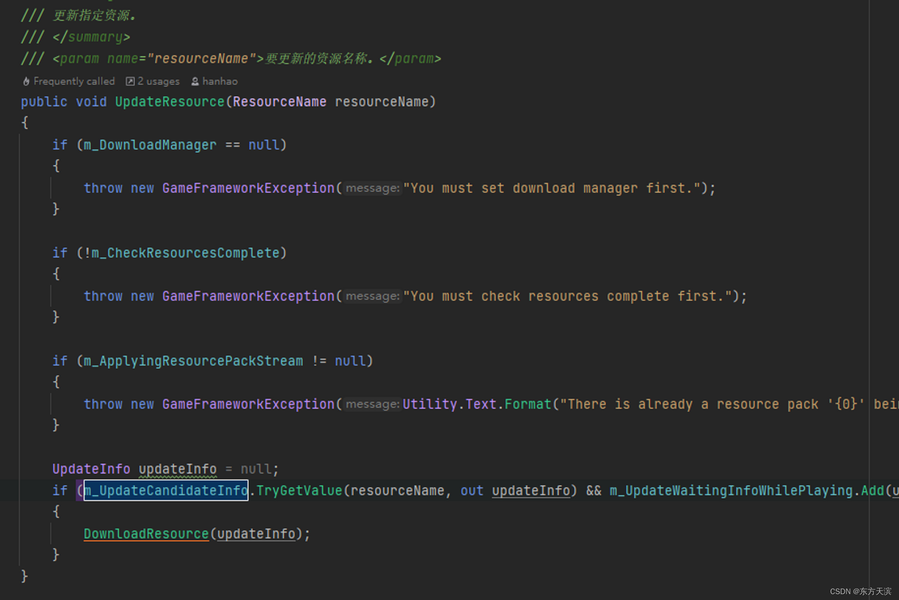Click the m_UpdateWaitingInfoWhilePlaying identifier
The image size is (899, 600).
point(731,490)
